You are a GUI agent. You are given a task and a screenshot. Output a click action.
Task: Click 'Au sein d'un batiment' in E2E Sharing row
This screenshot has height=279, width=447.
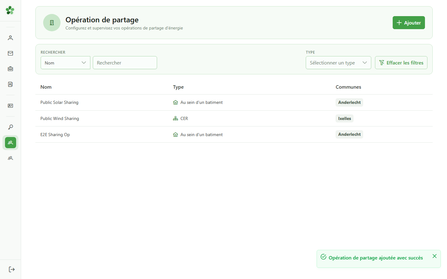click(201, 135)
